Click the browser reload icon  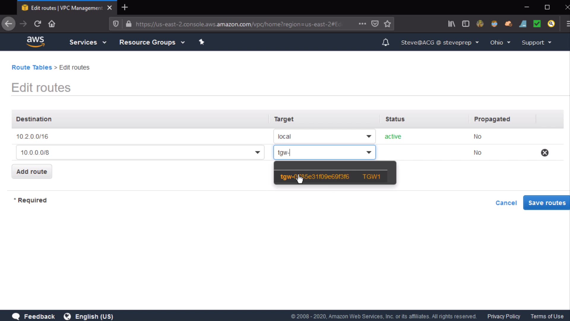coord(37,24)
